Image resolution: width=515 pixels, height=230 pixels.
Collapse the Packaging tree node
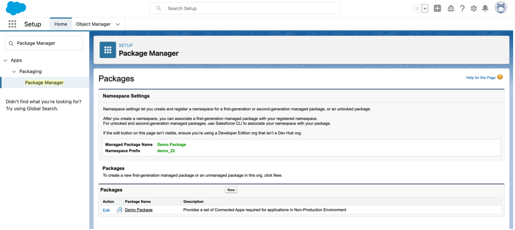14,71
